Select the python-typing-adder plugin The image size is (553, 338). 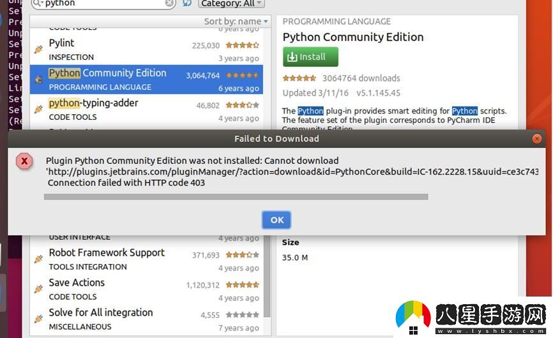coord(146,110)
